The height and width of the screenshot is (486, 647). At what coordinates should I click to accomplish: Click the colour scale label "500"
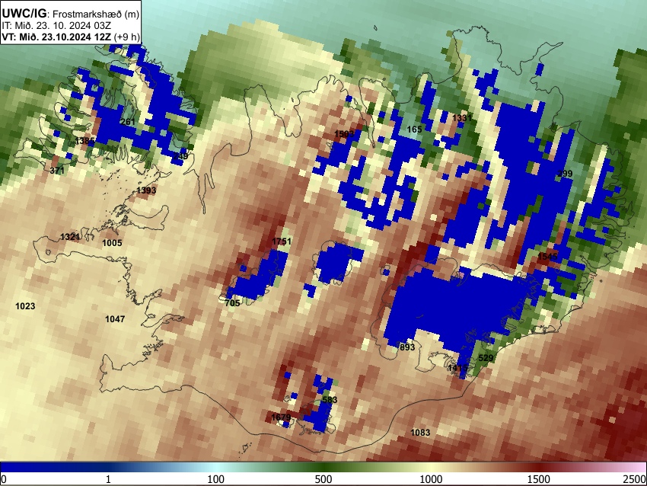(x=323, y=479)
